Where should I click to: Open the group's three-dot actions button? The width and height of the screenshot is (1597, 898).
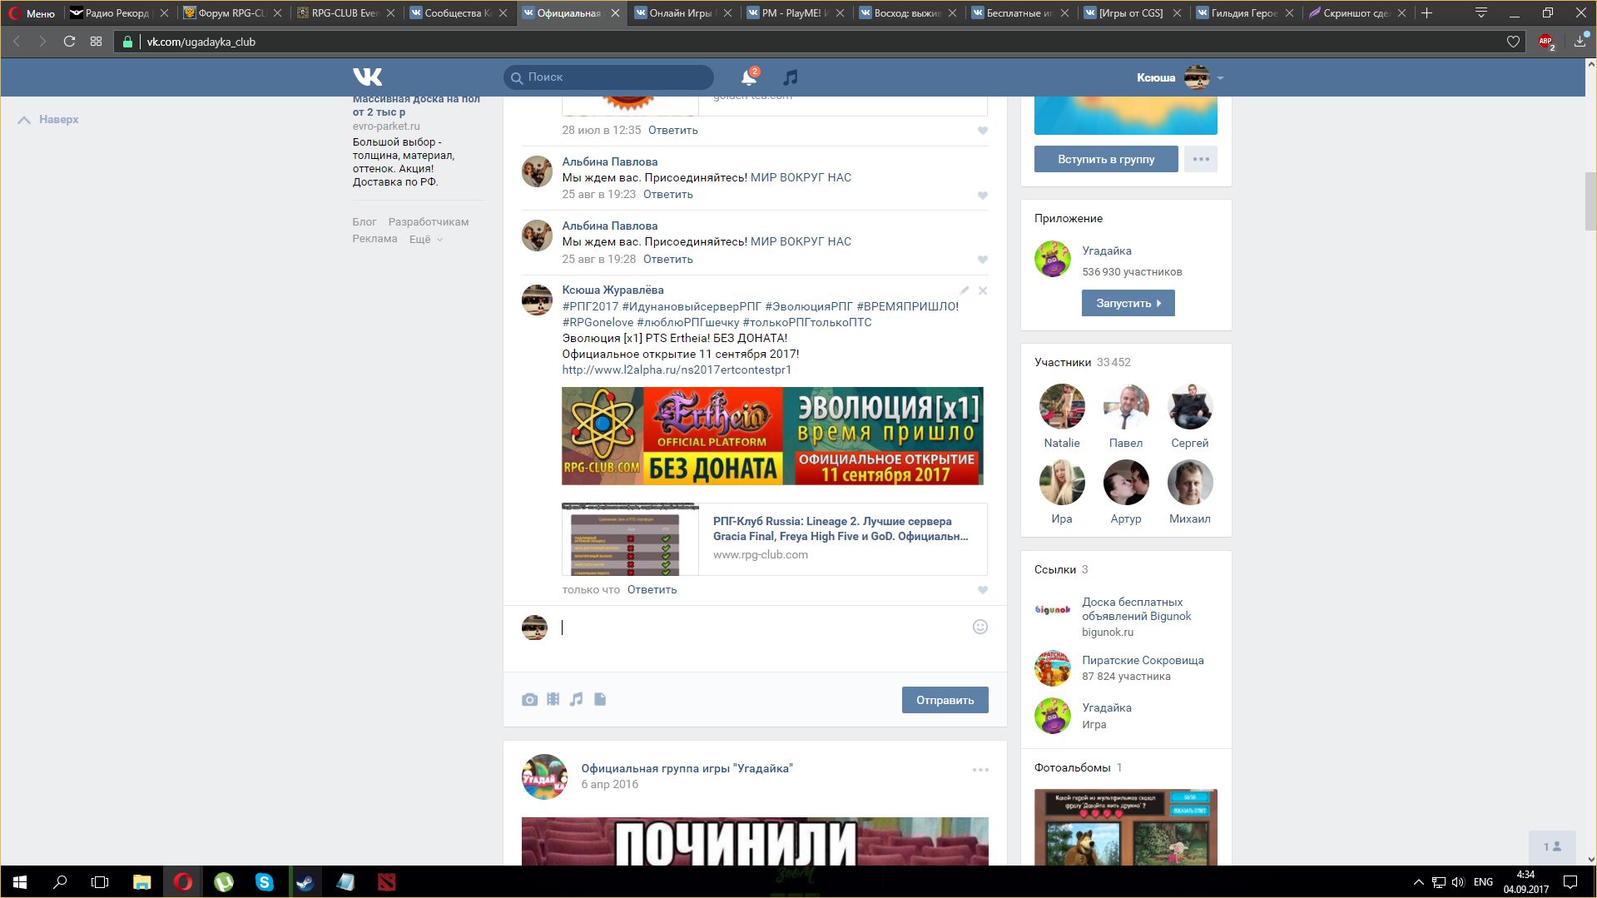1201,159
